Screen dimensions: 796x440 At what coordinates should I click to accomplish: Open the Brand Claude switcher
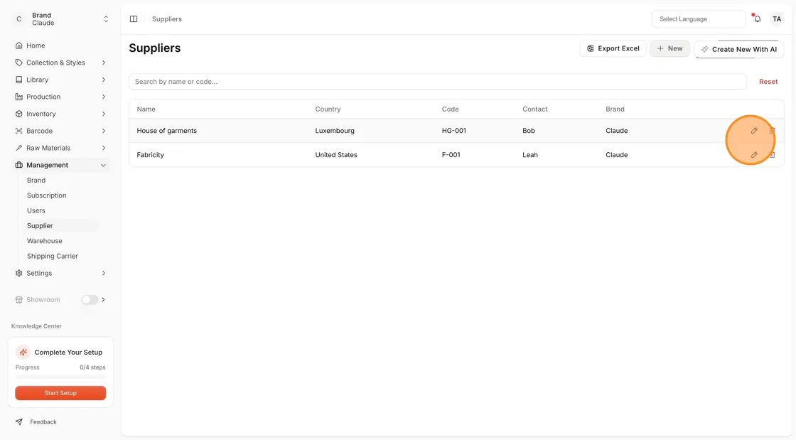(x=60, y=19)
